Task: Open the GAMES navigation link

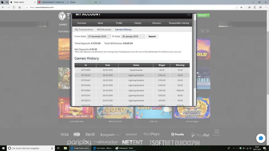Action: pos(63,24)
